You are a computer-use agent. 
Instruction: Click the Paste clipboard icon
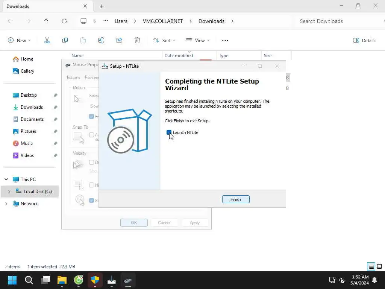[83, 41]
